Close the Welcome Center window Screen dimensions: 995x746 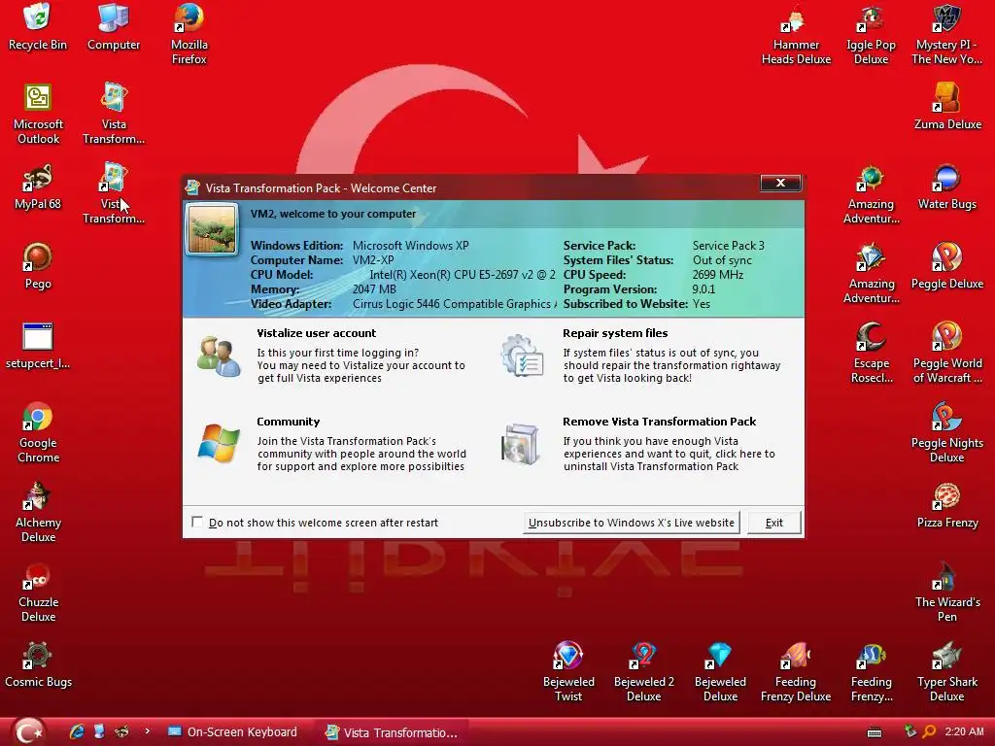780,183
